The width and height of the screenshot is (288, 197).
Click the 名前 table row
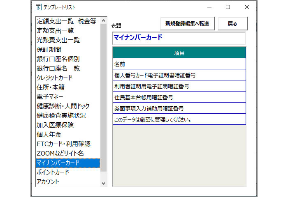(179, 64)
